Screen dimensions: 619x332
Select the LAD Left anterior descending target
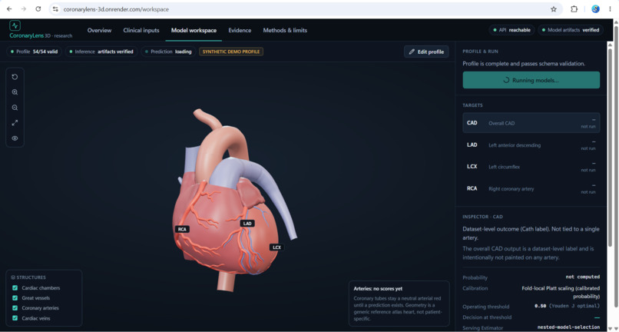pos(531,145)
